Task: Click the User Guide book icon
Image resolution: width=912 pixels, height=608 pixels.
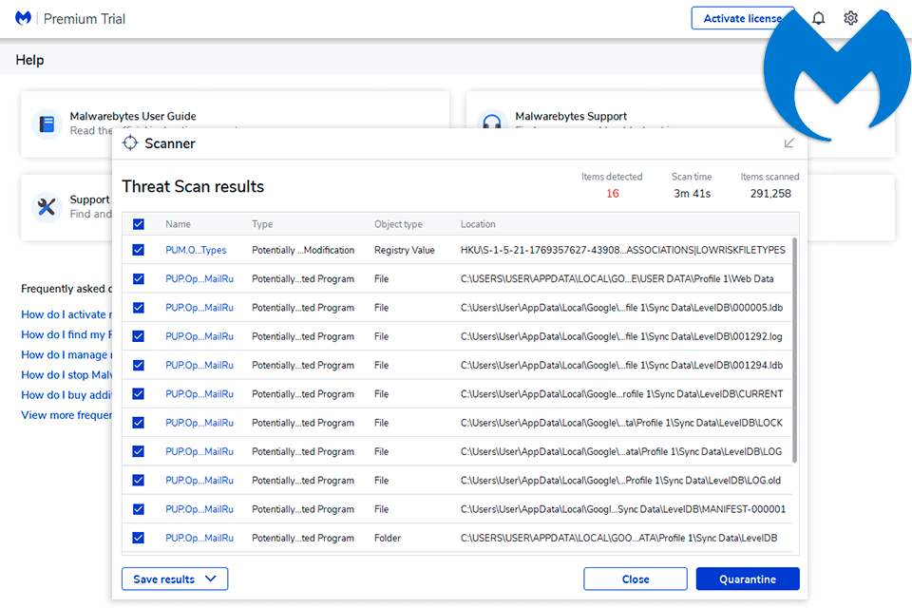Action: tap(47, 123)
